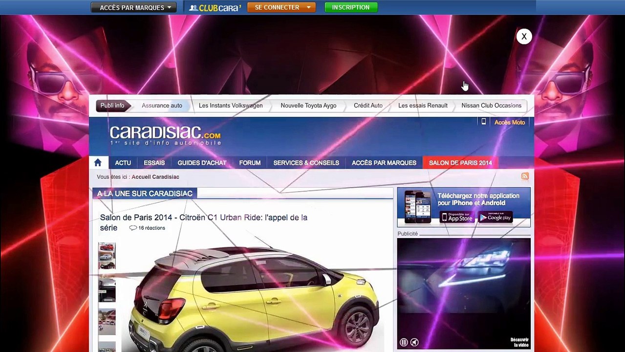Pause the advertisement video
Viewport: 625px width, 352px height.
404,342
